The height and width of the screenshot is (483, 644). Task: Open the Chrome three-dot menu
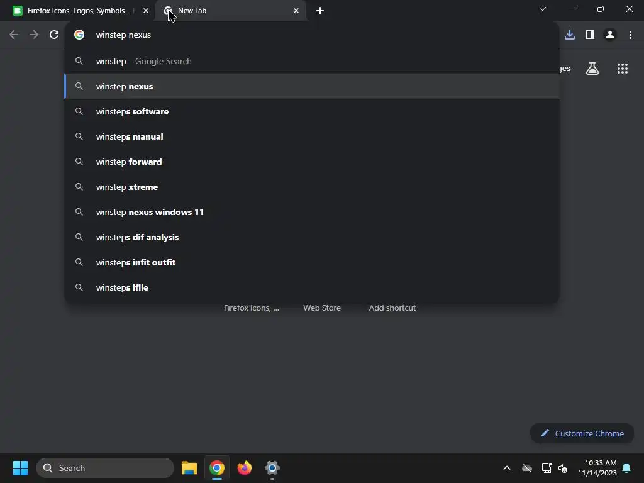click(630, 35)
